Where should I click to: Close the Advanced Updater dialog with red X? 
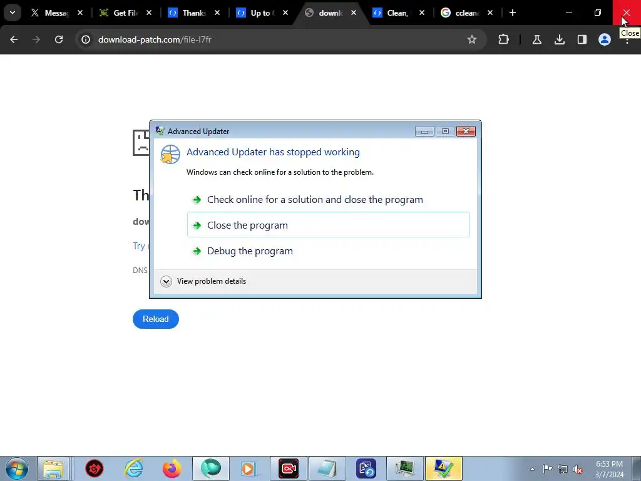click(466, 131)
